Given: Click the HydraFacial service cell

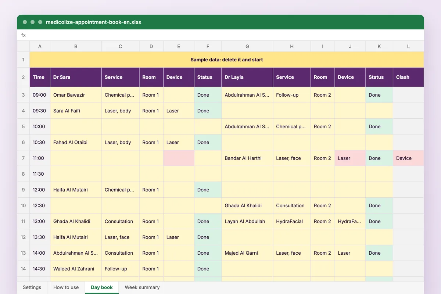Looking at the screenshot, I should (292, 221).
